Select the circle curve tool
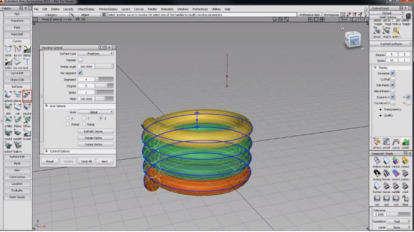The width and height of the screenshot is (414, 232). click(8, 49)
